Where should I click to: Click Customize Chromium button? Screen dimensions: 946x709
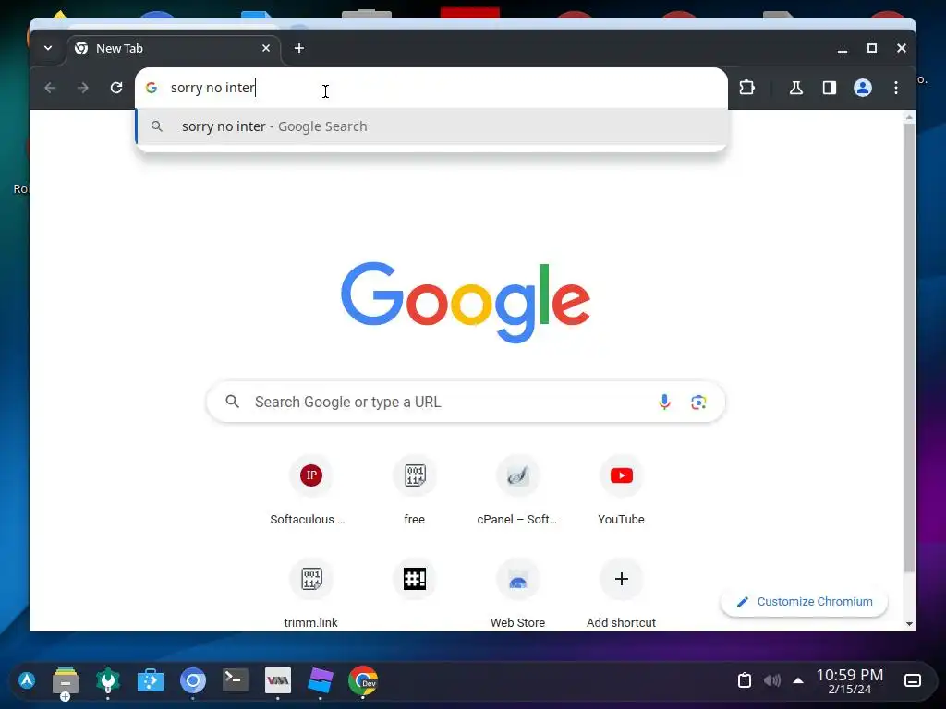[x=805, y=602]
